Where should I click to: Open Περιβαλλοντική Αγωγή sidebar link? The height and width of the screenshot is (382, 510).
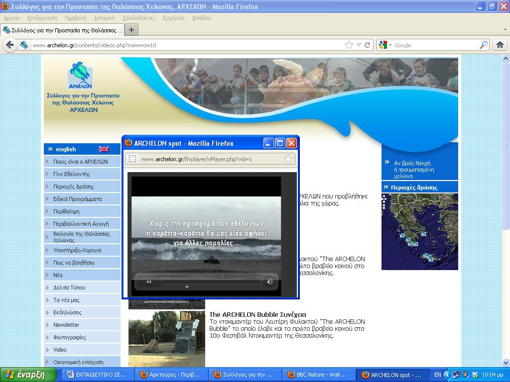coord(82,223)
